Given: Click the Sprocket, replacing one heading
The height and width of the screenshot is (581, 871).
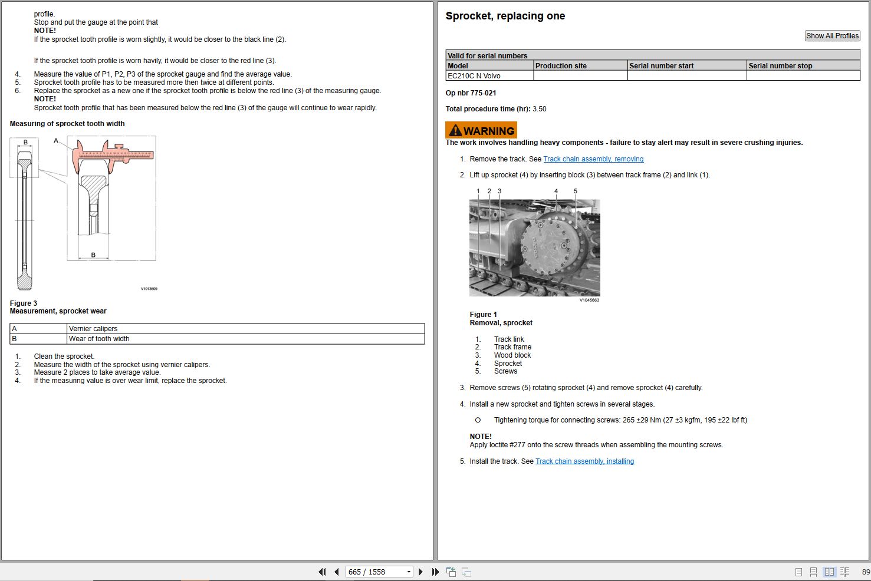Looking at the screenshot, I should coord(505,16).
